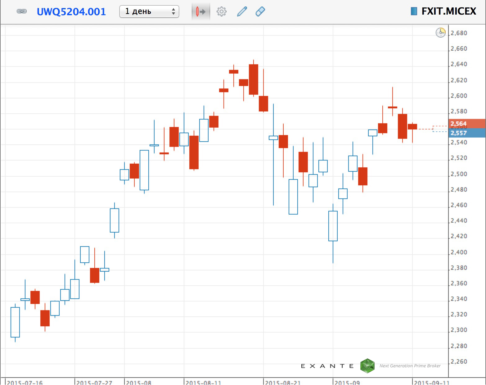Open chart settings via gear icon
This screenshot has width=486, height=385.
click(x=221, y=12)
